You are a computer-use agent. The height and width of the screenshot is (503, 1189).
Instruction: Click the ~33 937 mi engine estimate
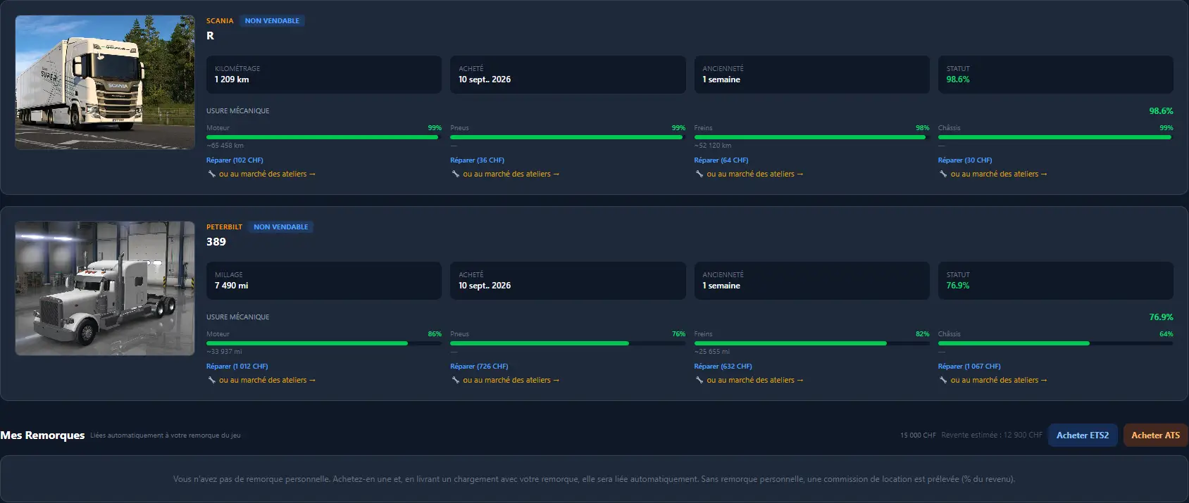click(224, 352)
